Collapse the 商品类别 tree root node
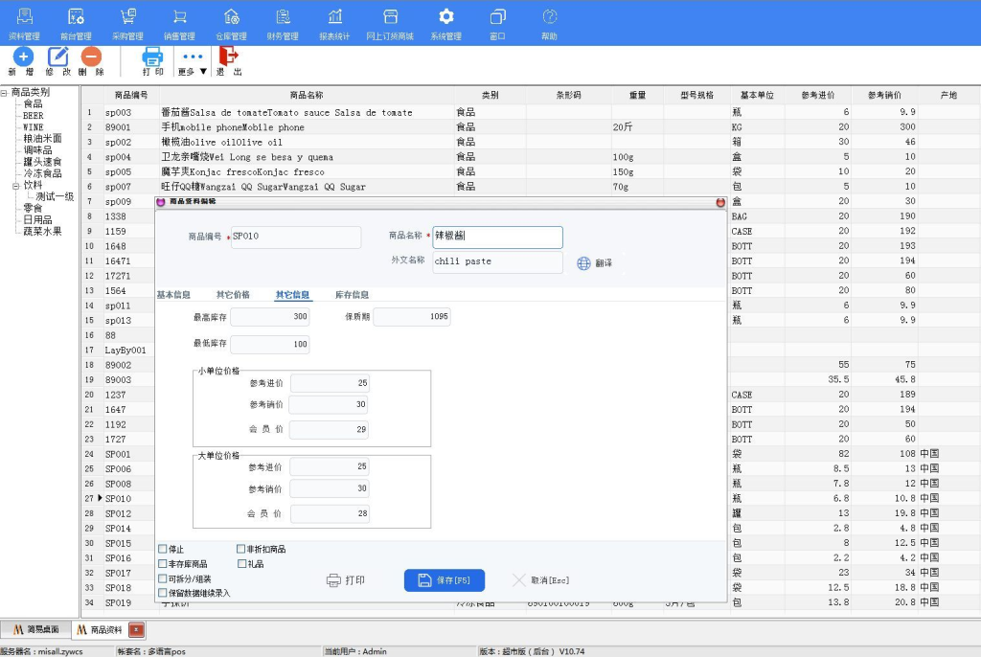The image size is (981, 657). point(5,93)
